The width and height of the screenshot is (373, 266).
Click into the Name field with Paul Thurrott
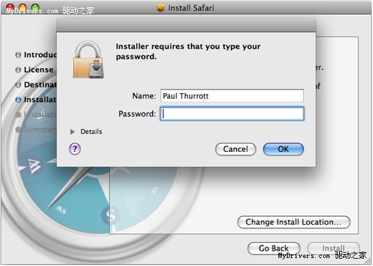pyautogui.click(x=232, y=96)
